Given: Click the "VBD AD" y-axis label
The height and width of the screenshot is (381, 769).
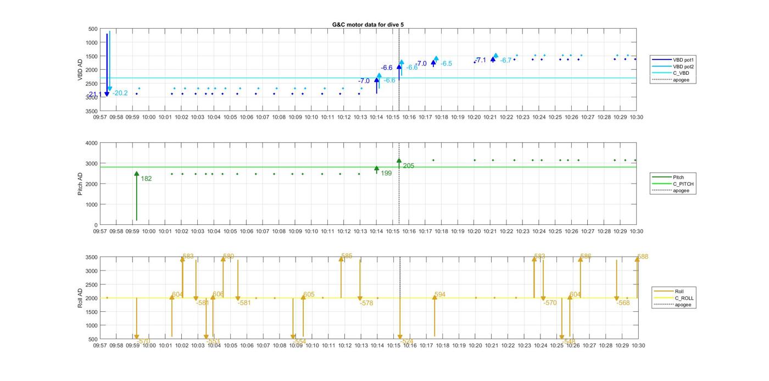Looking at the screenshot, I should pyautogui.click(x=80, y=70).
